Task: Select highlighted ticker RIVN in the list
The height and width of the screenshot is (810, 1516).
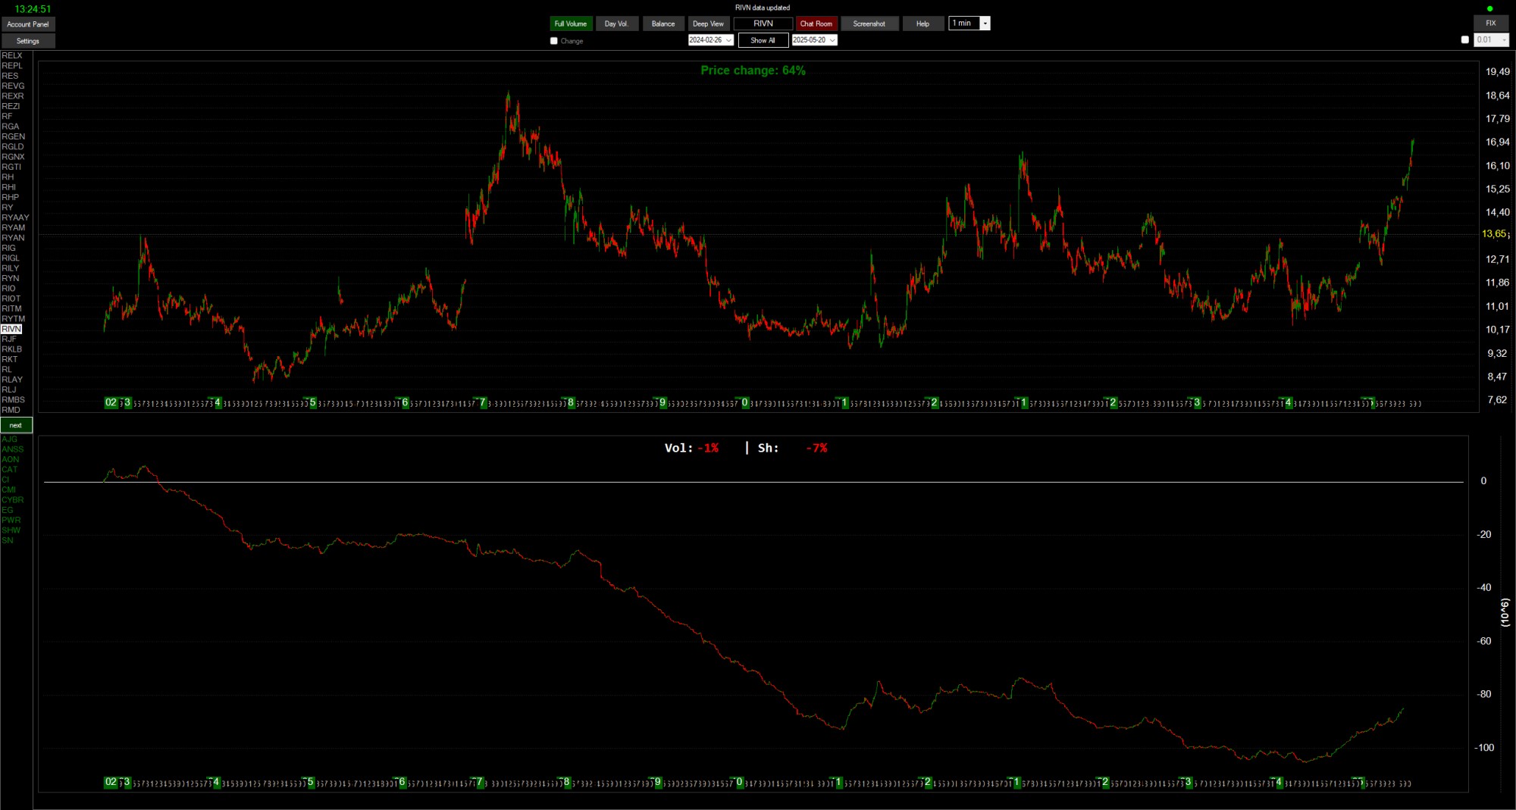Action: tap(11, 329)
